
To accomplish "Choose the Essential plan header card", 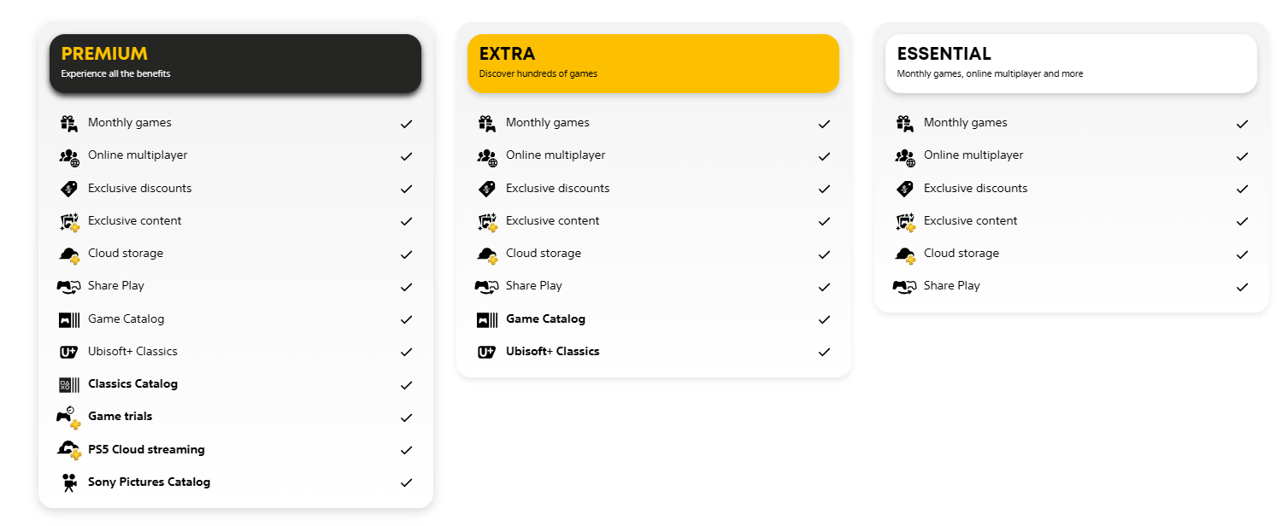I will [1071, 63].
